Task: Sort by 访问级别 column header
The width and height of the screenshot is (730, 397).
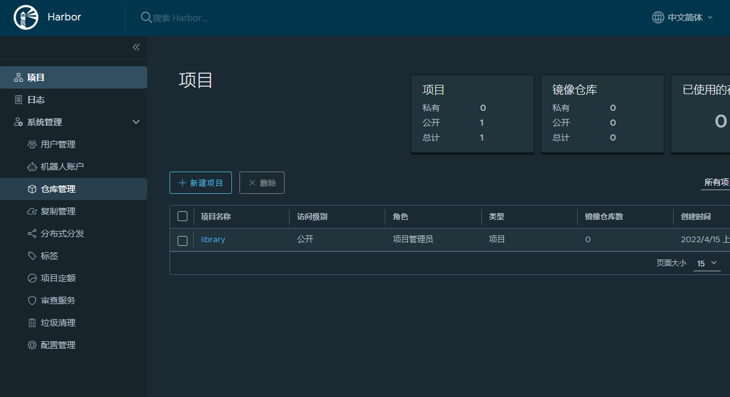Action: (312, 217)
